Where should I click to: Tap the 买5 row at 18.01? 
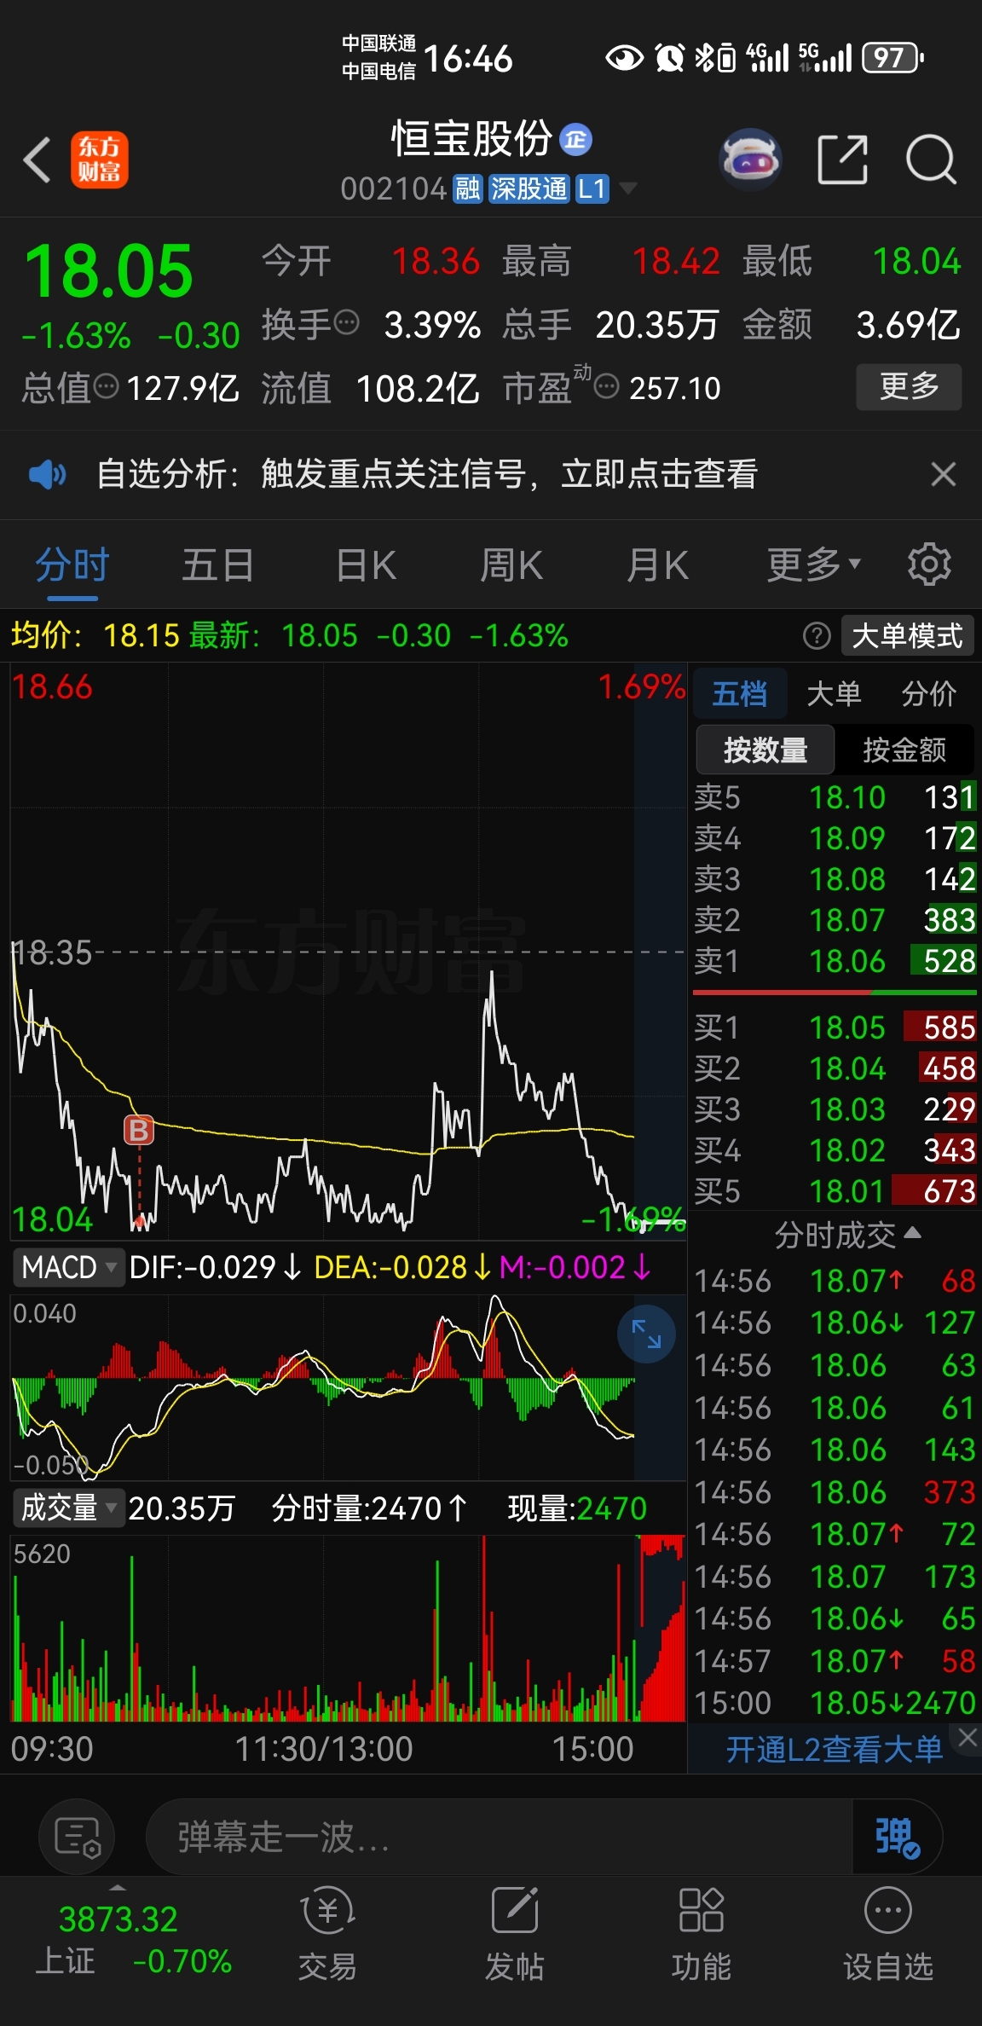[835, 1191]
